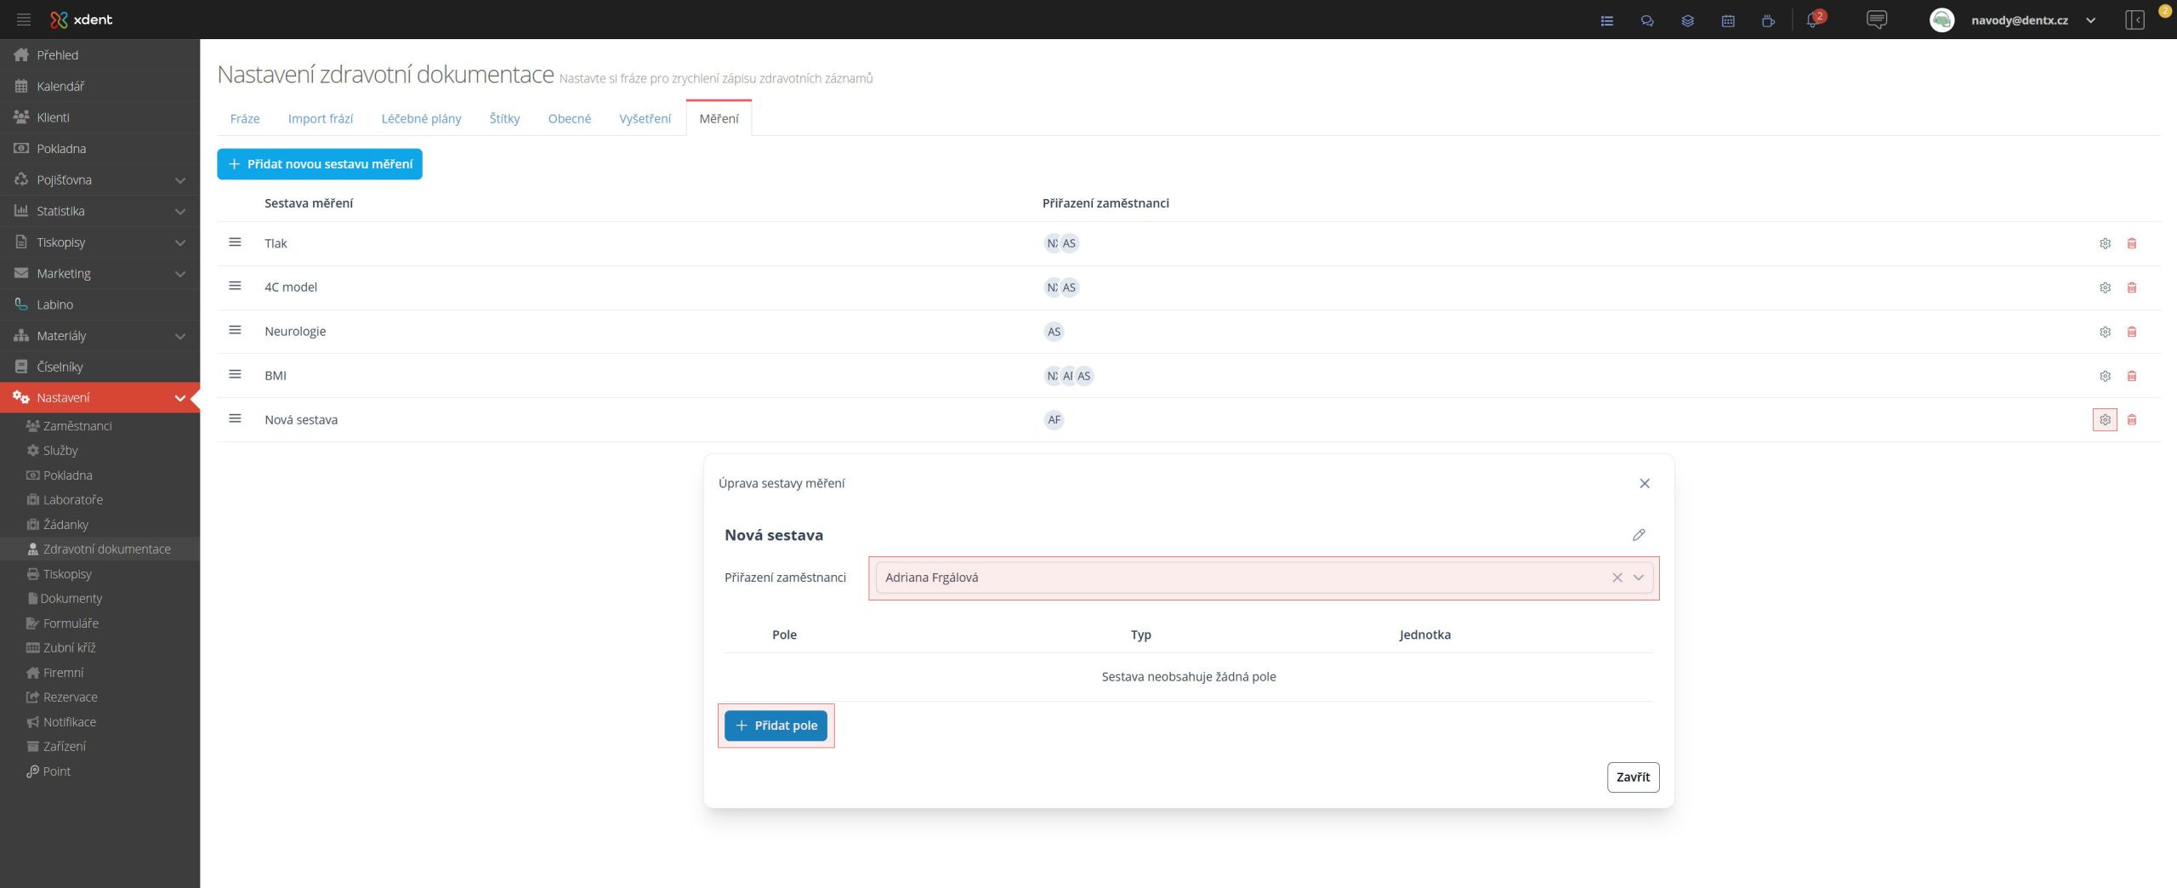The width and height of the screenshot is (2177, 888).
Task: Open settings gear for Tlak row
Action: coord(2105,243)
